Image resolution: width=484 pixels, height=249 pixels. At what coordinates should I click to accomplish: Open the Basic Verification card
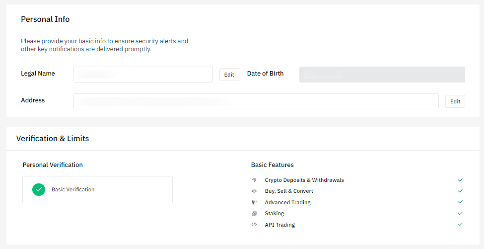click(97, 189)
